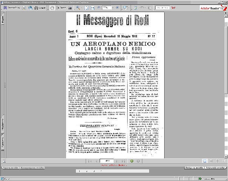
Task: Click the page number input field
Action: click(x=107, y=150)
